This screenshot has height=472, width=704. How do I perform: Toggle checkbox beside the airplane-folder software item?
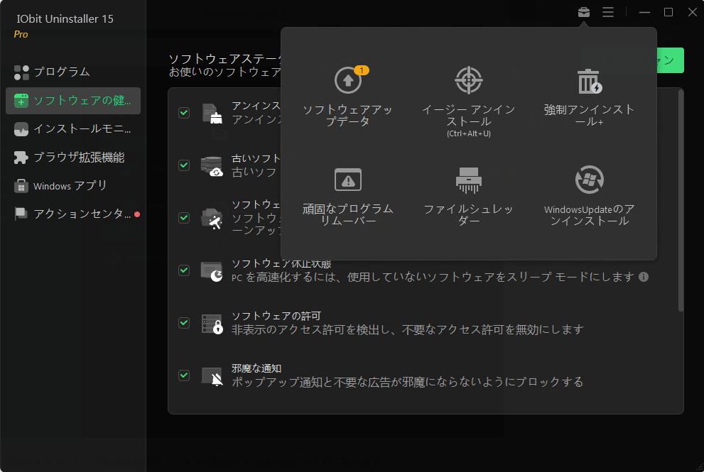(184, 218)
